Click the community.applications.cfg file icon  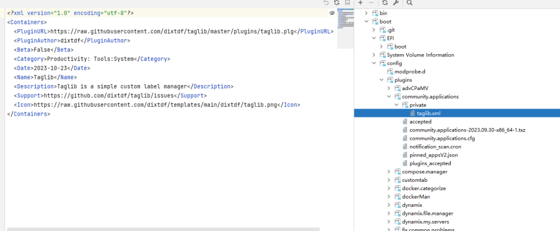click(x=405, y=138)
